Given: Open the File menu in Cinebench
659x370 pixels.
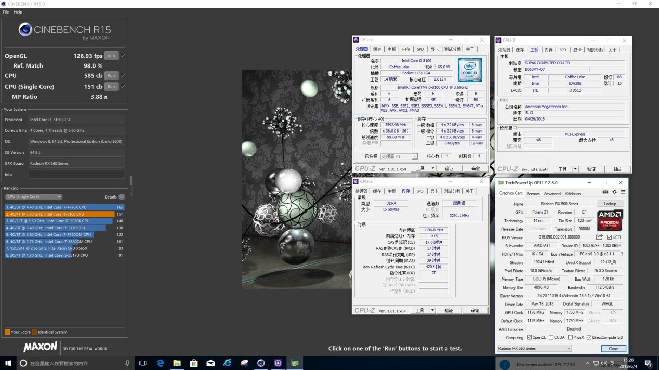Looking at the screenshot, I should pos(5,11).
